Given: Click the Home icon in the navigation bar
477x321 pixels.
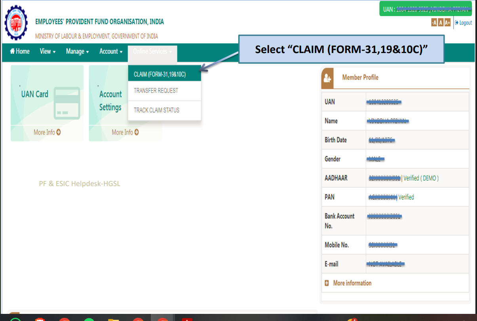Looking at the screenshot, I should (x=12, y=51).
